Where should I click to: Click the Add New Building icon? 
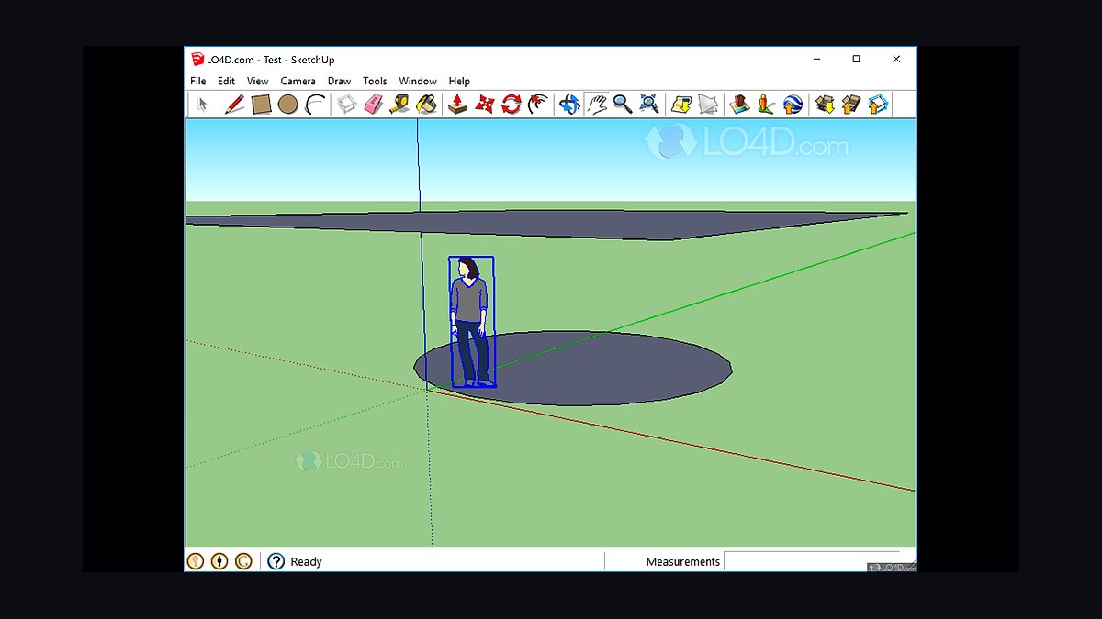[739, 105]
